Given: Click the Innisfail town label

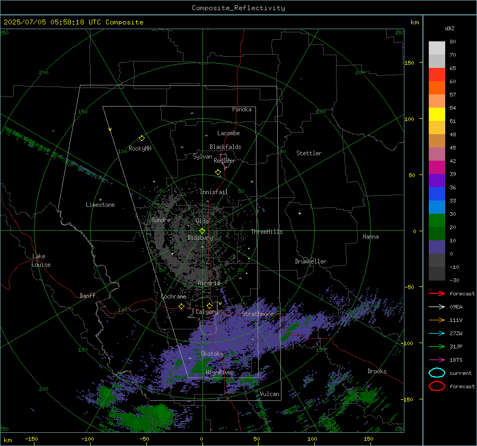Looking at the screenshot, I should click(214, 192).
